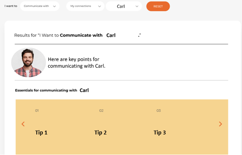242x155 pixels.
Task: Click the left carousel arrow
Action: (x=23, y=124)
